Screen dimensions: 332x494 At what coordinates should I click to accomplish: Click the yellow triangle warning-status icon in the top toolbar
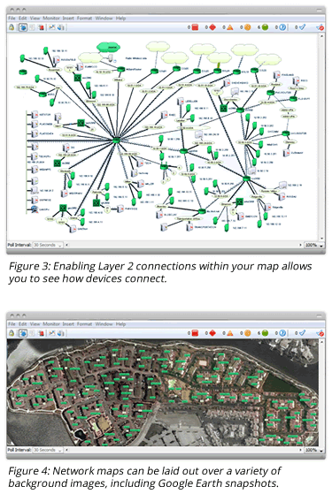pyautogui.click(x=230, y=27)
